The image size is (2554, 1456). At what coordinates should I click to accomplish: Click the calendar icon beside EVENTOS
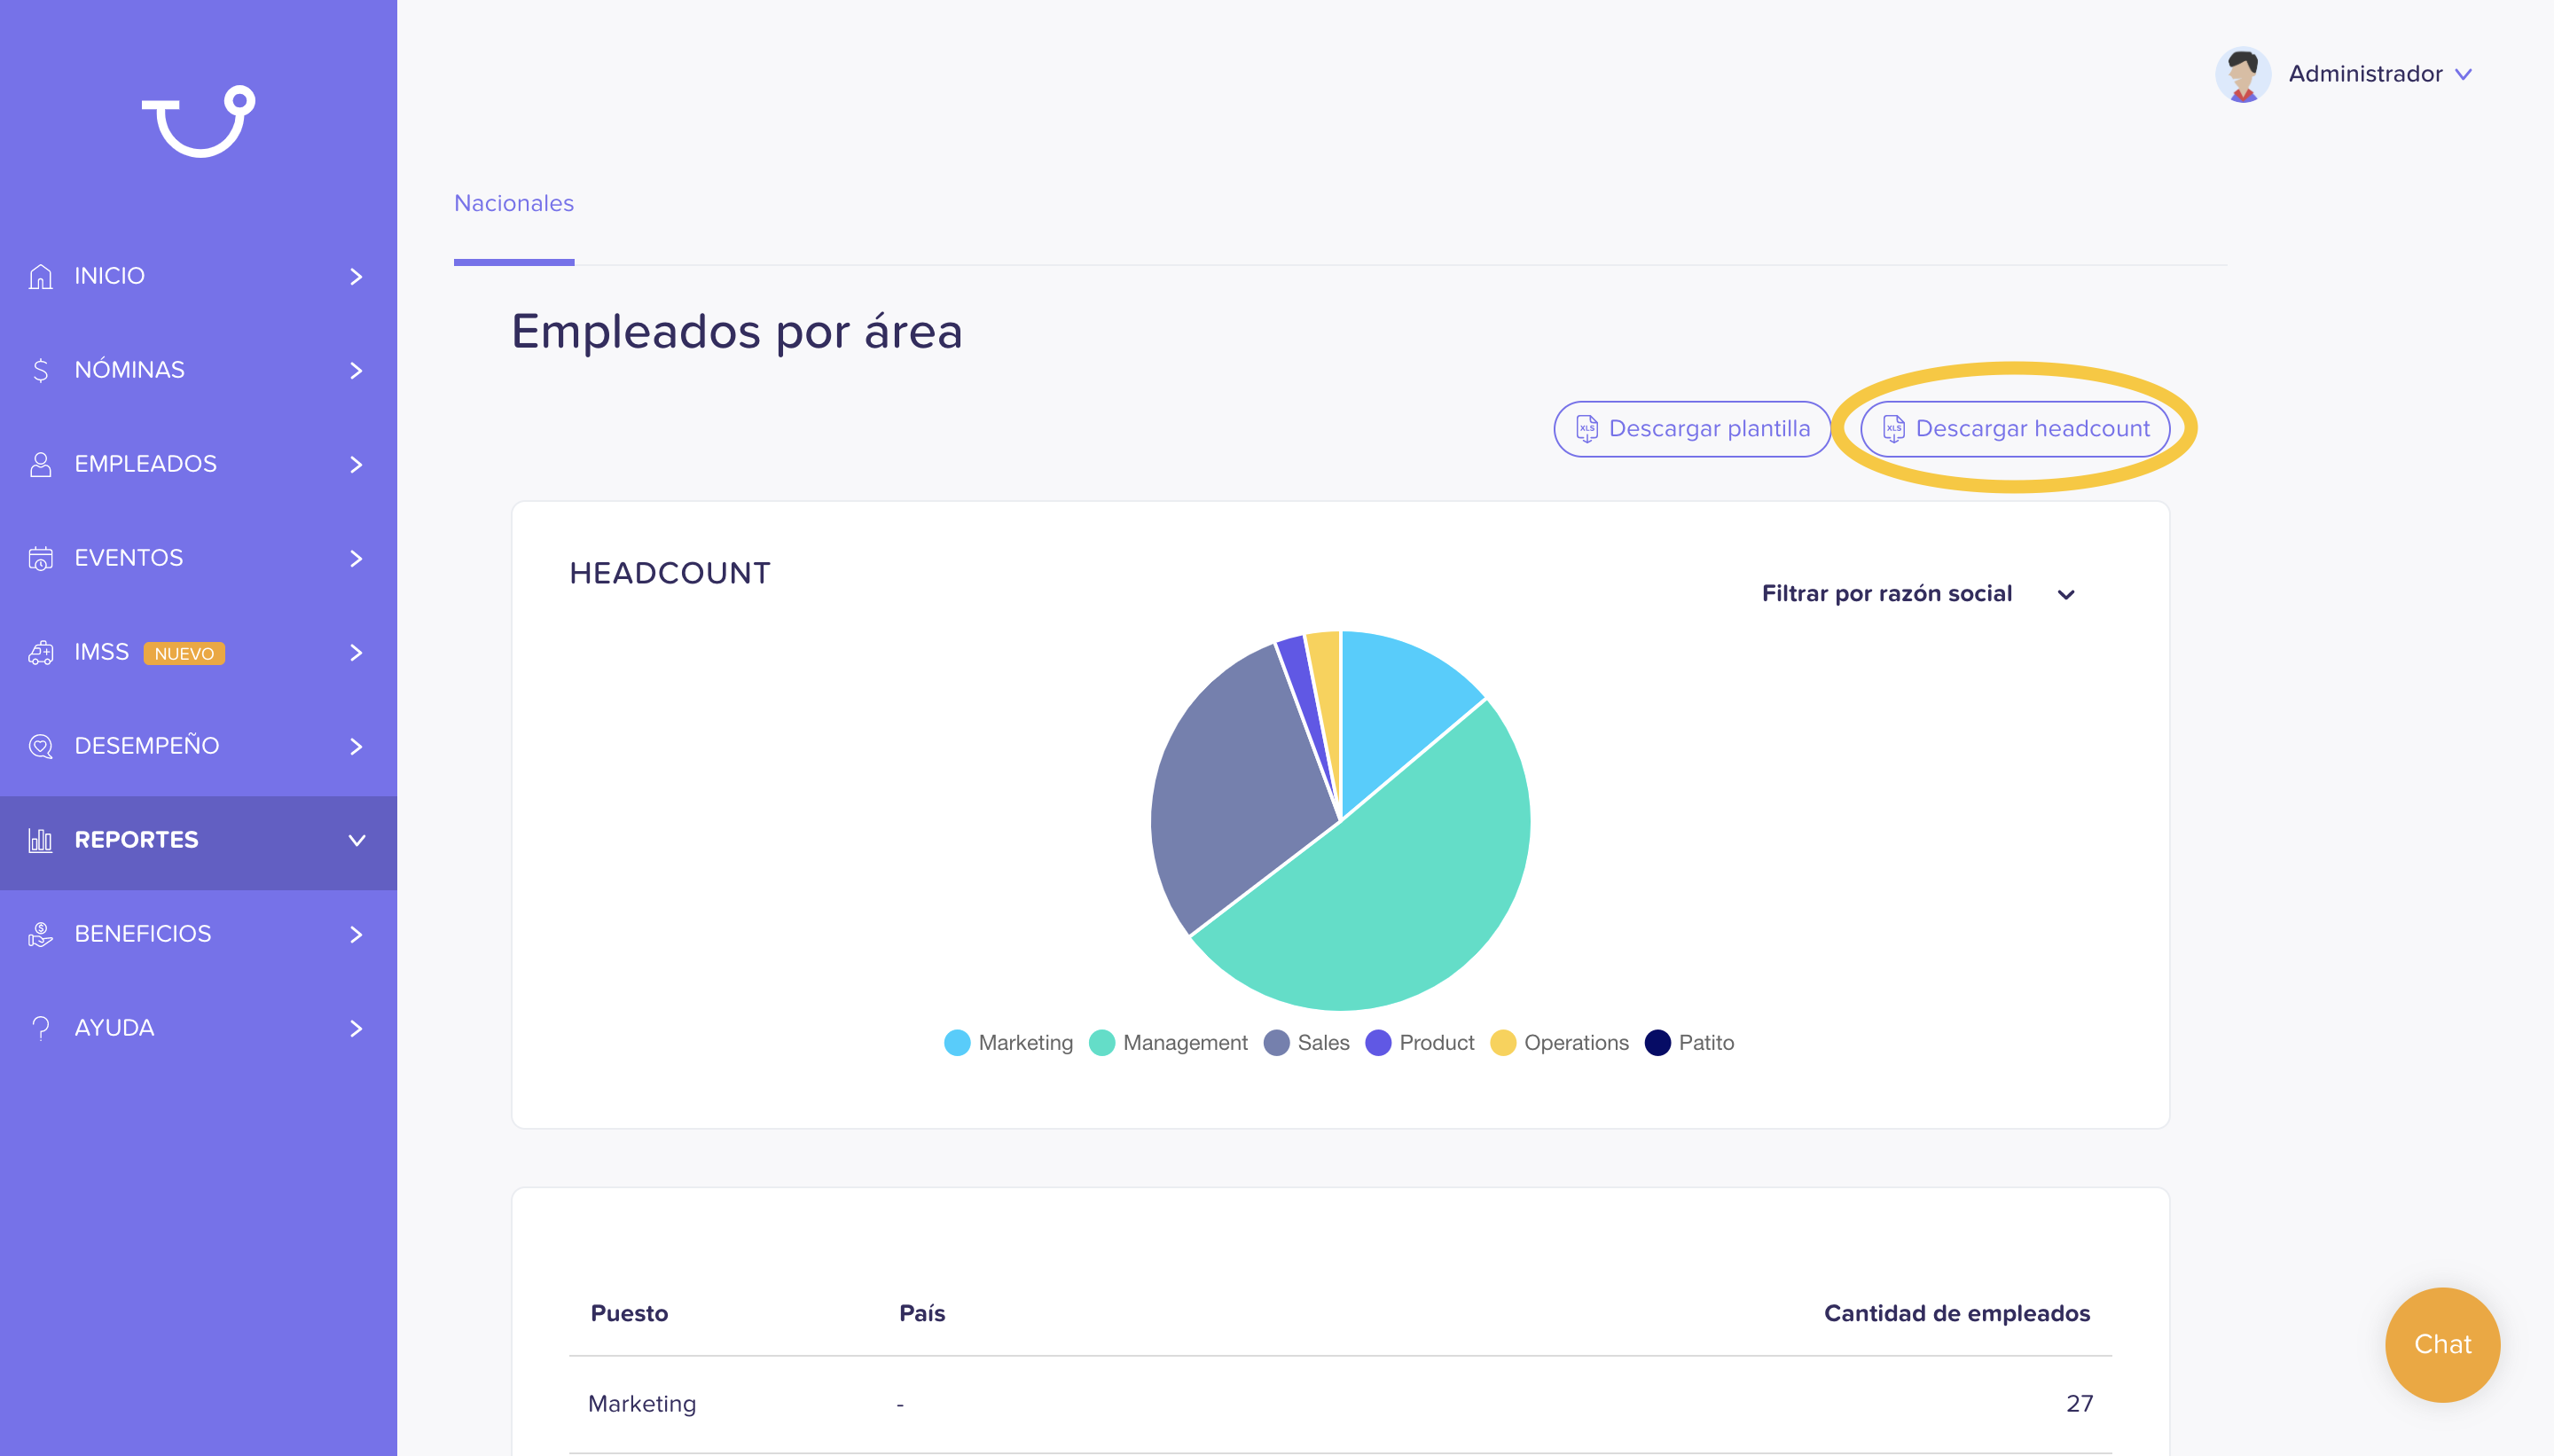(41, 558)
